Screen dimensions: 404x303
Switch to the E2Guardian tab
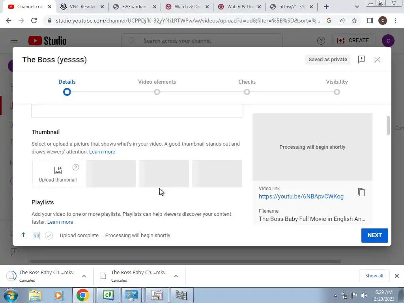click(134, 7)
